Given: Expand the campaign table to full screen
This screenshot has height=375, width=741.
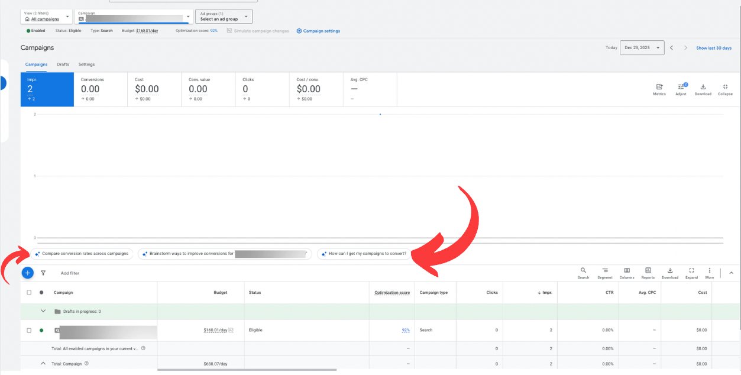Looking at the screenshot, I should click(691, 272).
